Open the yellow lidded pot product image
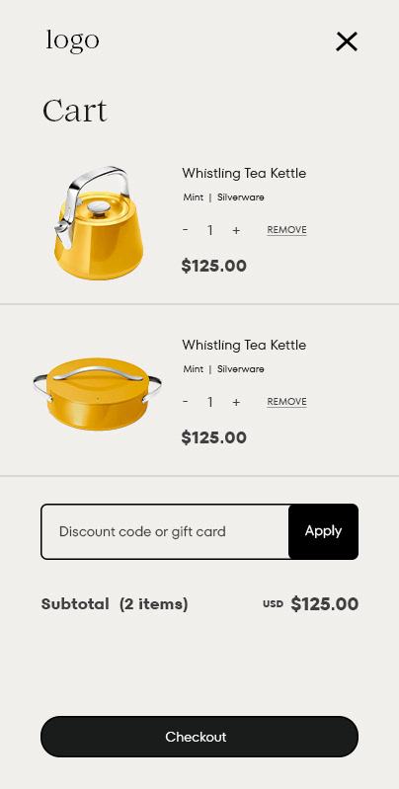 (x=98, y=394)
